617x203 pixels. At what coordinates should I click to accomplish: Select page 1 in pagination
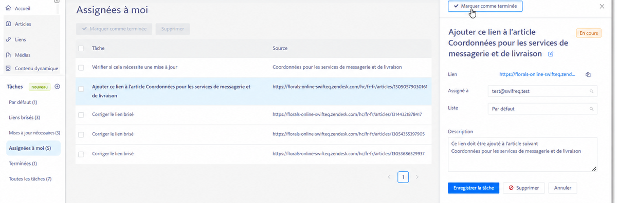pos(403,177)
